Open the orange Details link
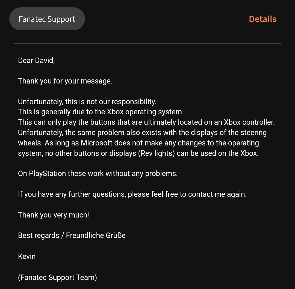 coord(263,19)
